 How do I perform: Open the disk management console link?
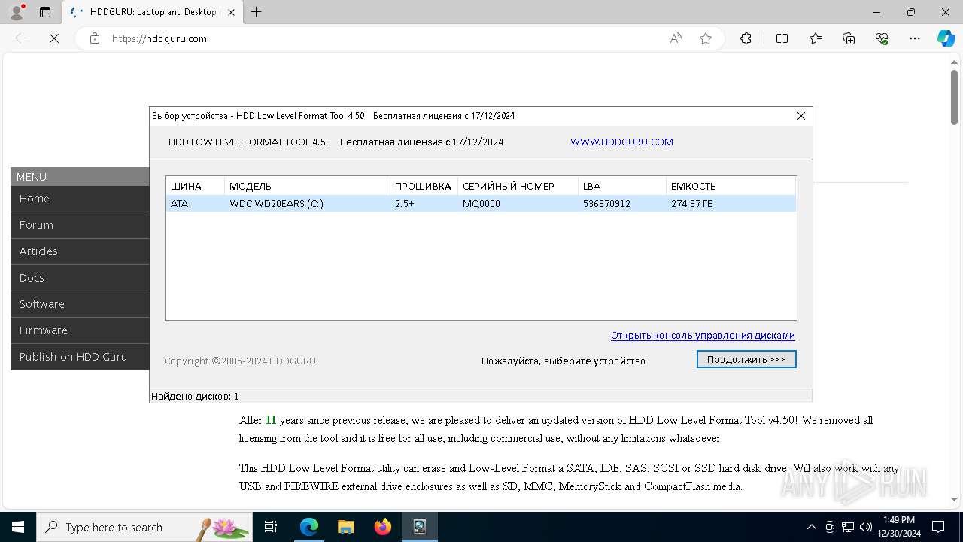coord(703,336)
